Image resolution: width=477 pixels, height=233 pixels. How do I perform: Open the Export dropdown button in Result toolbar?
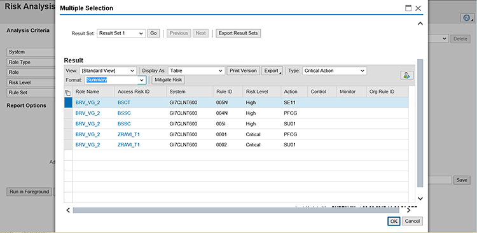(x=272, y=71)
